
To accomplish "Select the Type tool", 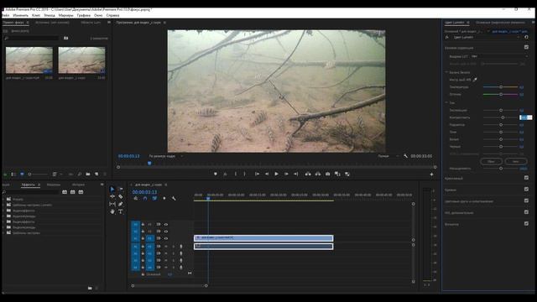I will (x=121, y=211).
